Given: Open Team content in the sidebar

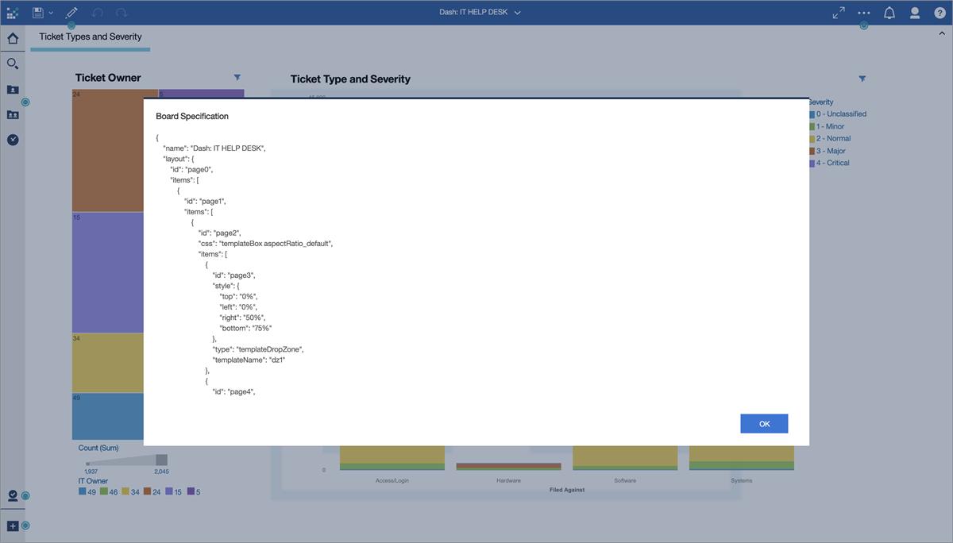Looking at the screenshot, I should [x=12, y=114].
